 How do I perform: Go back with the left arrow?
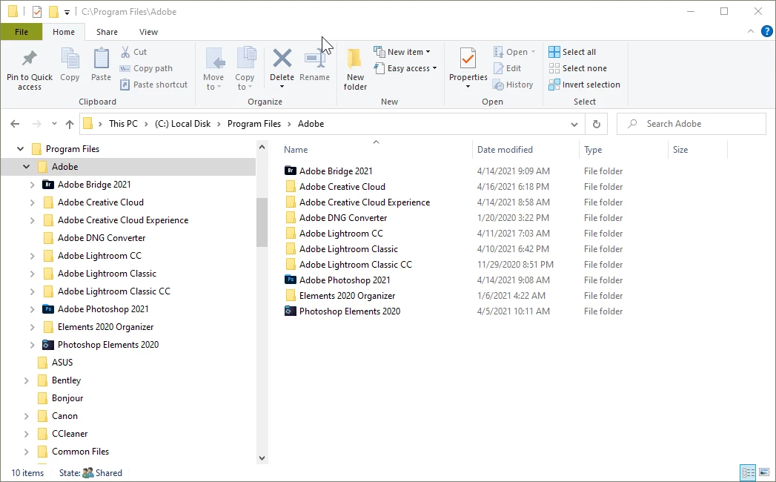coord(15,124)
